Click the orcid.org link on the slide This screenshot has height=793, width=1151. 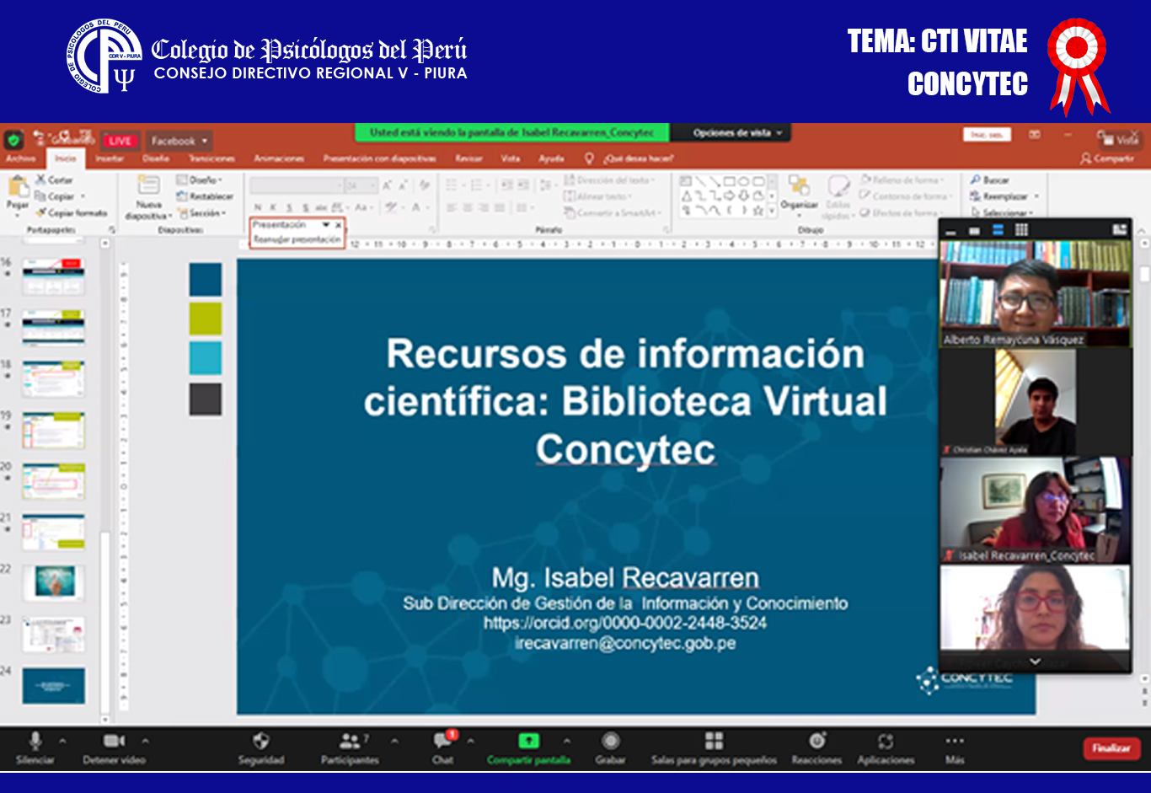click(x=624, y=623)
